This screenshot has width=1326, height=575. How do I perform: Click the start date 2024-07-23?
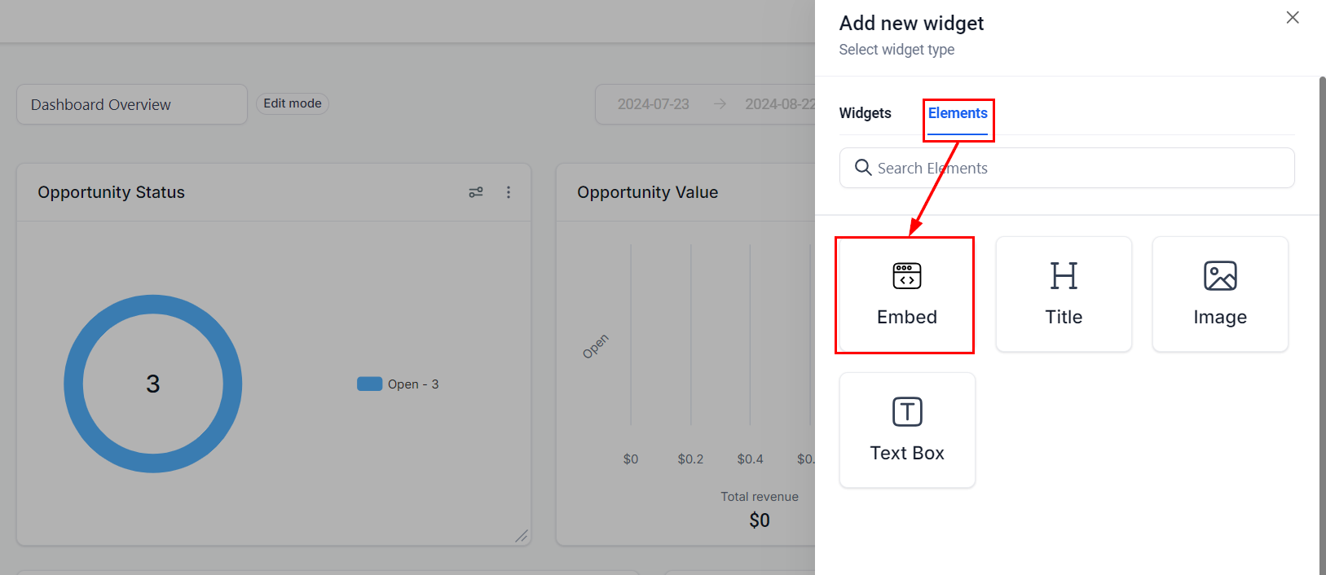[653, 104]
